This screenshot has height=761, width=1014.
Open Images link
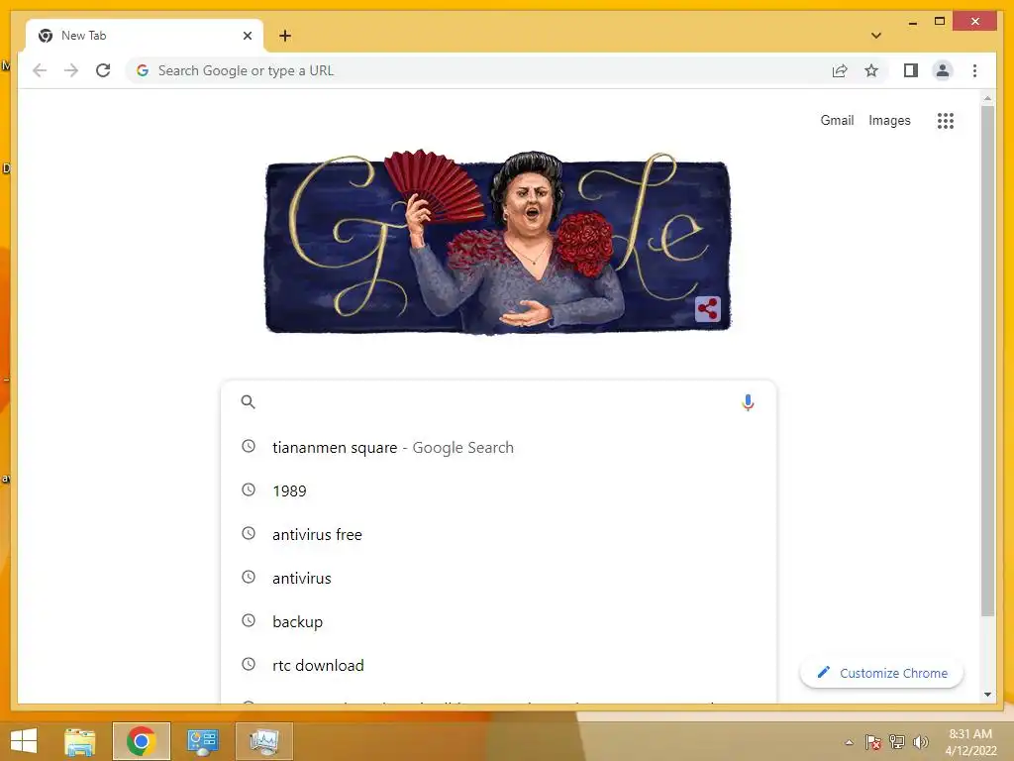[x=889, y=120]
